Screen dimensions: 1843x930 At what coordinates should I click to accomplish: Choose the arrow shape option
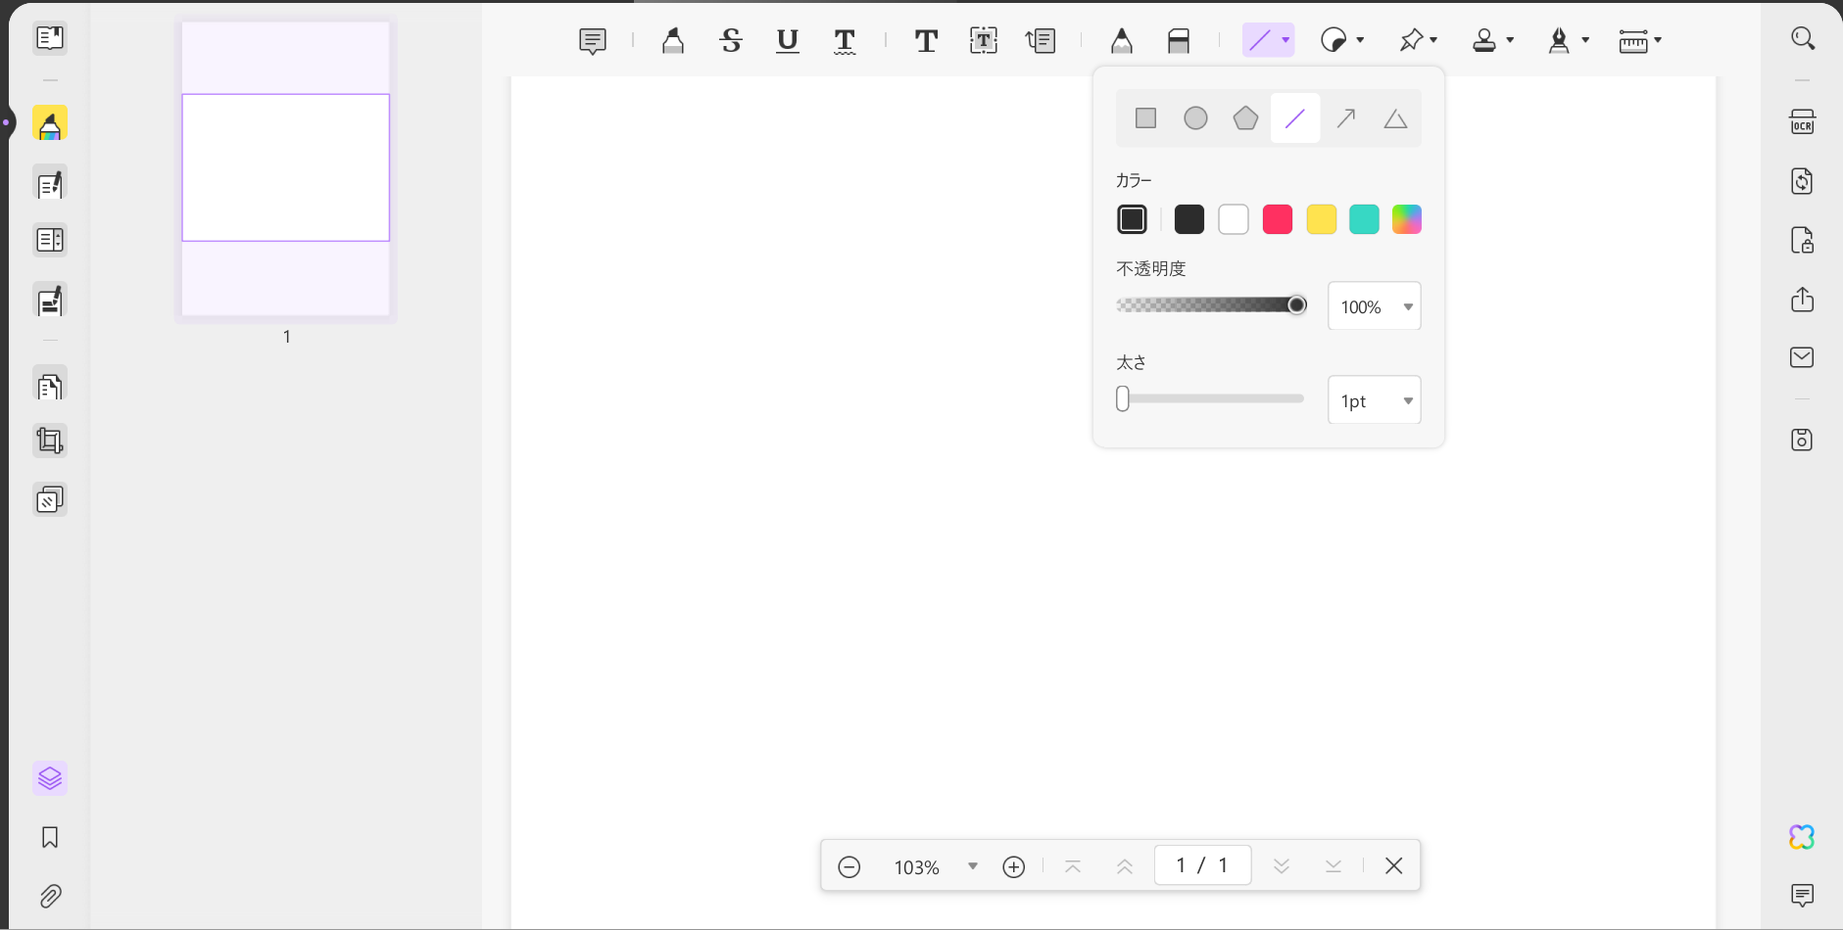1345,118
